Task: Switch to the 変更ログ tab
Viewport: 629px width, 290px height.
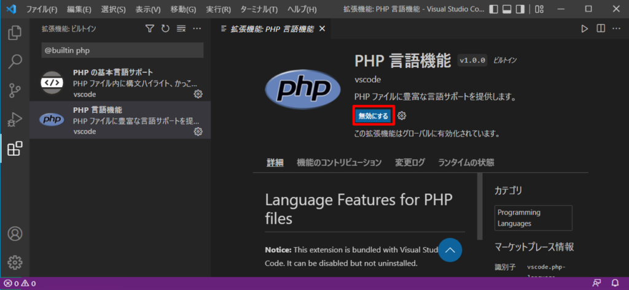Action: tap(410, 162)
